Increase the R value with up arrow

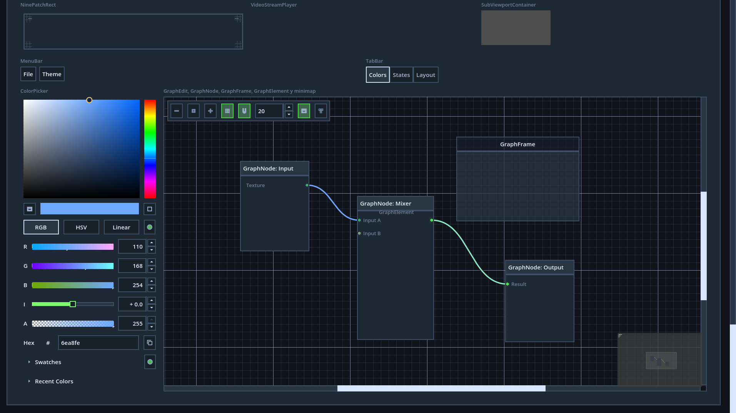tap(152, 243)
